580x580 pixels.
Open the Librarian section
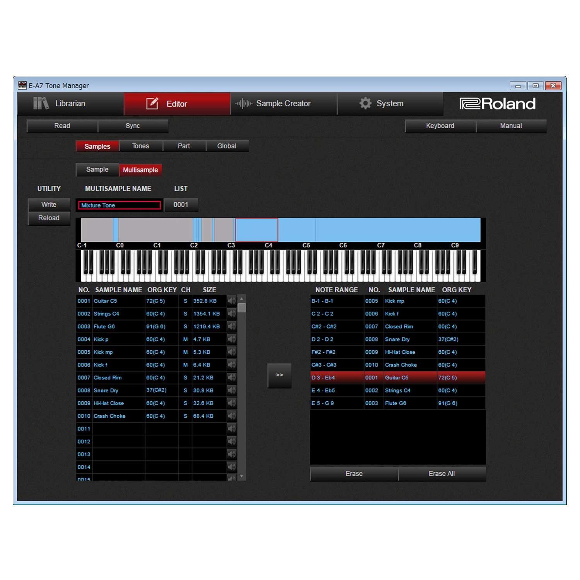pos(70,104)
